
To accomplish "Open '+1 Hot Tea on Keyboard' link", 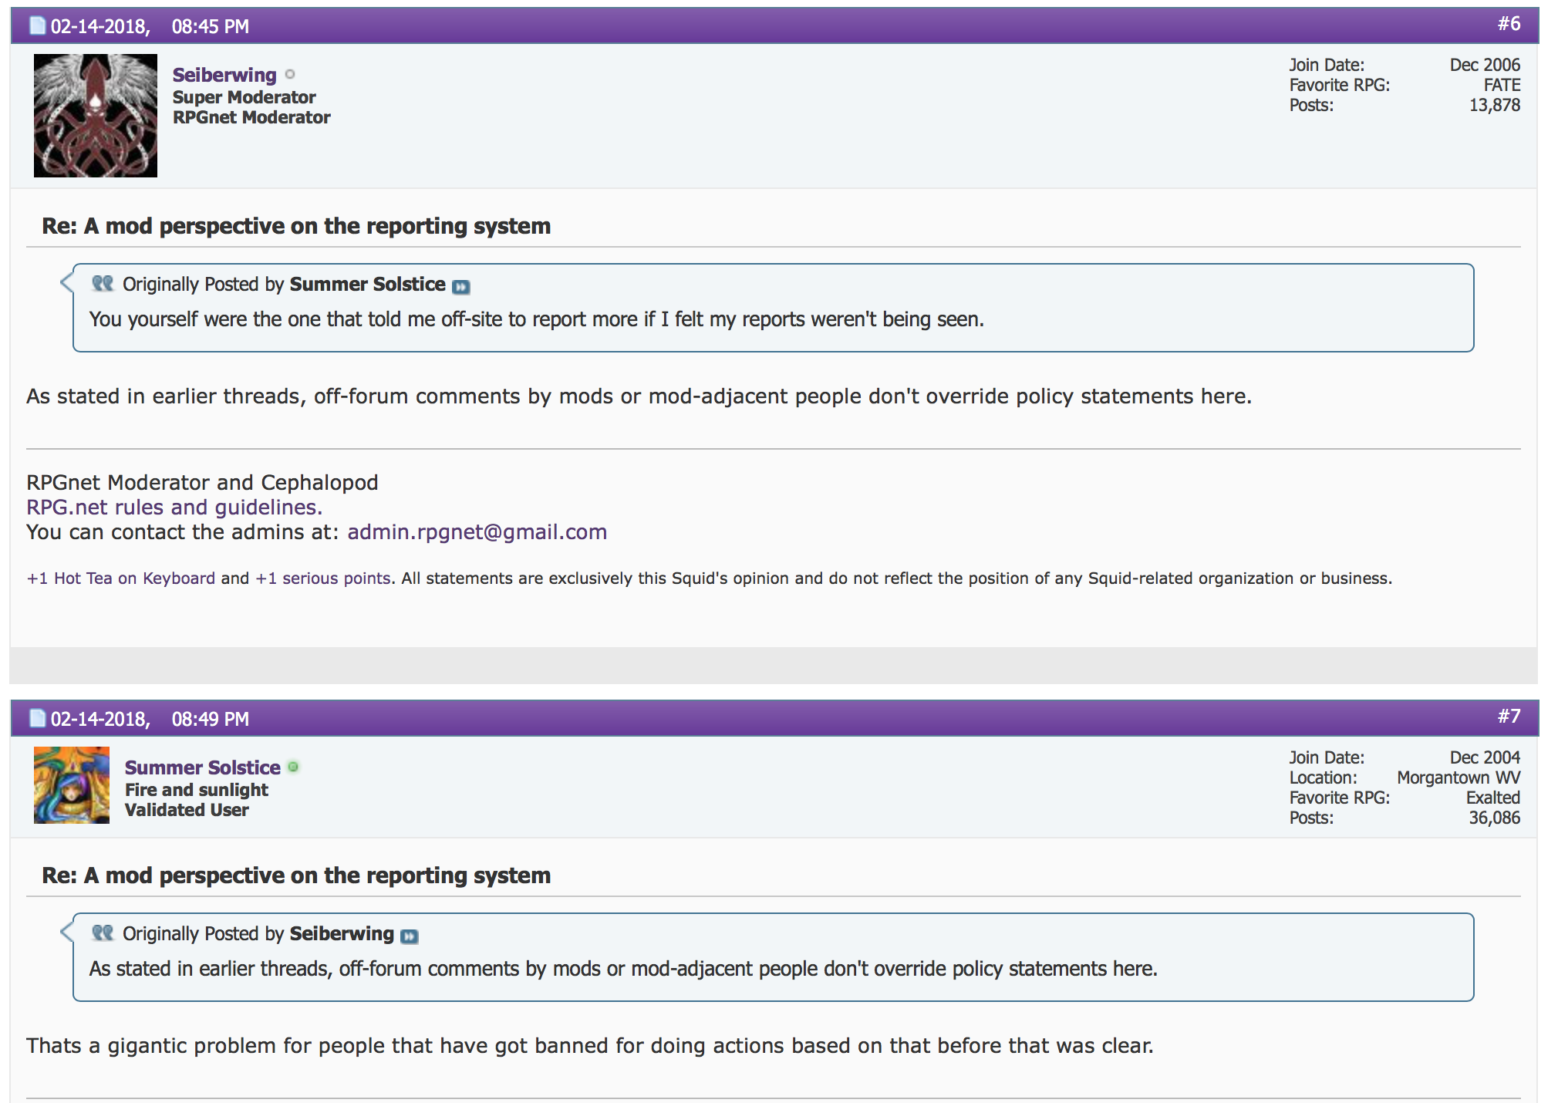I will [x=121, y=578].
